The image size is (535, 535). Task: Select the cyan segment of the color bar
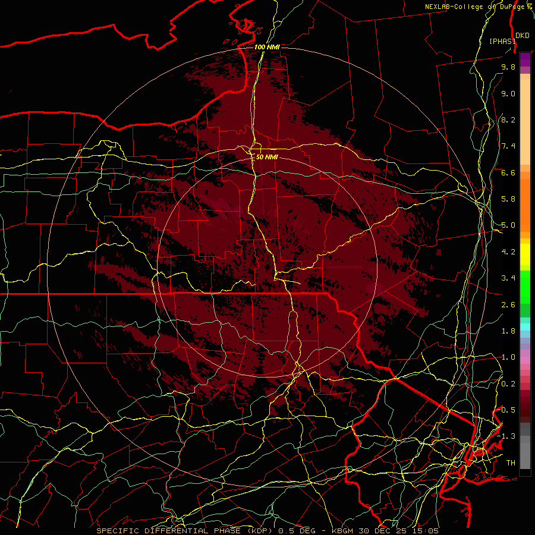tap(525, 327)
